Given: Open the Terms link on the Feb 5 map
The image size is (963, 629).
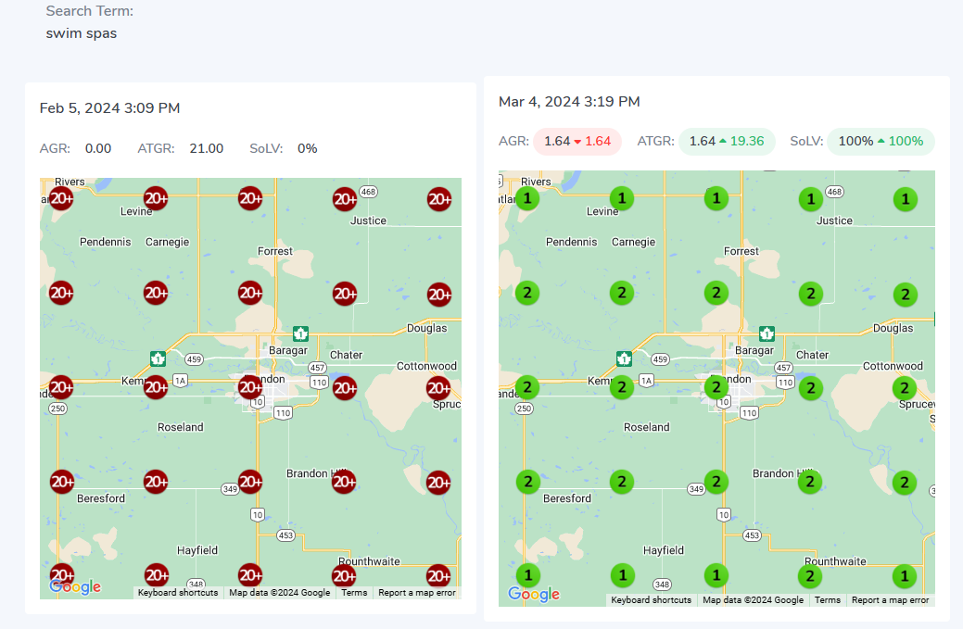Looking at the screenshot, I should coord(354,593).
